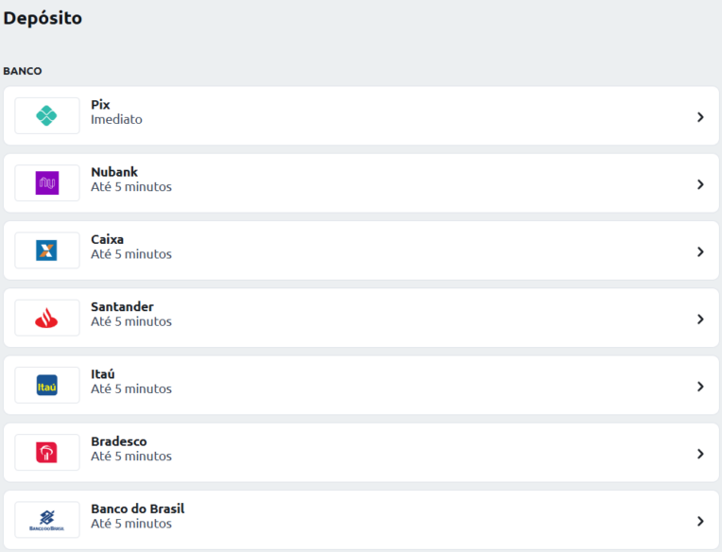Click the red Bradesco logo icon

tap(46, 453)
